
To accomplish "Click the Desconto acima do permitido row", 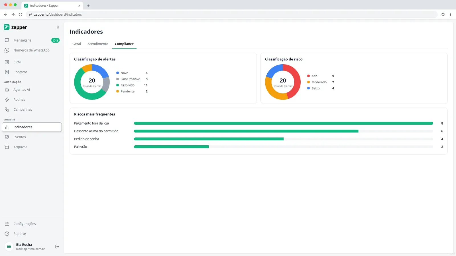I will pos(258,131).
